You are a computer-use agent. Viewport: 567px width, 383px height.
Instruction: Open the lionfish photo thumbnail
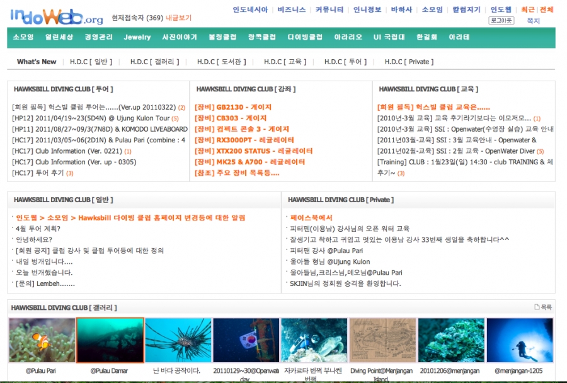177,340
